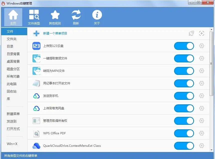Screen dimensions: 215x159
Task: Click the 刷新 refresh icon
Action: point(76,17)
